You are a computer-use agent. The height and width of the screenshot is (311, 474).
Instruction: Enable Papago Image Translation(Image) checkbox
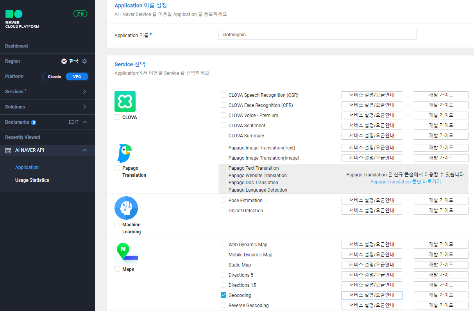224,158
